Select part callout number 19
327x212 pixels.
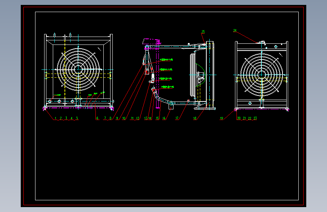(221, 118)
